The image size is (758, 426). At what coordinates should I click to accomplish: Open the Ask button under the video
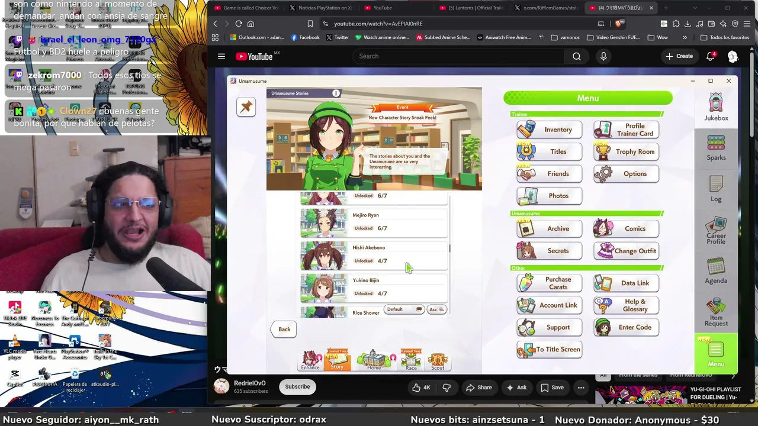516,388
